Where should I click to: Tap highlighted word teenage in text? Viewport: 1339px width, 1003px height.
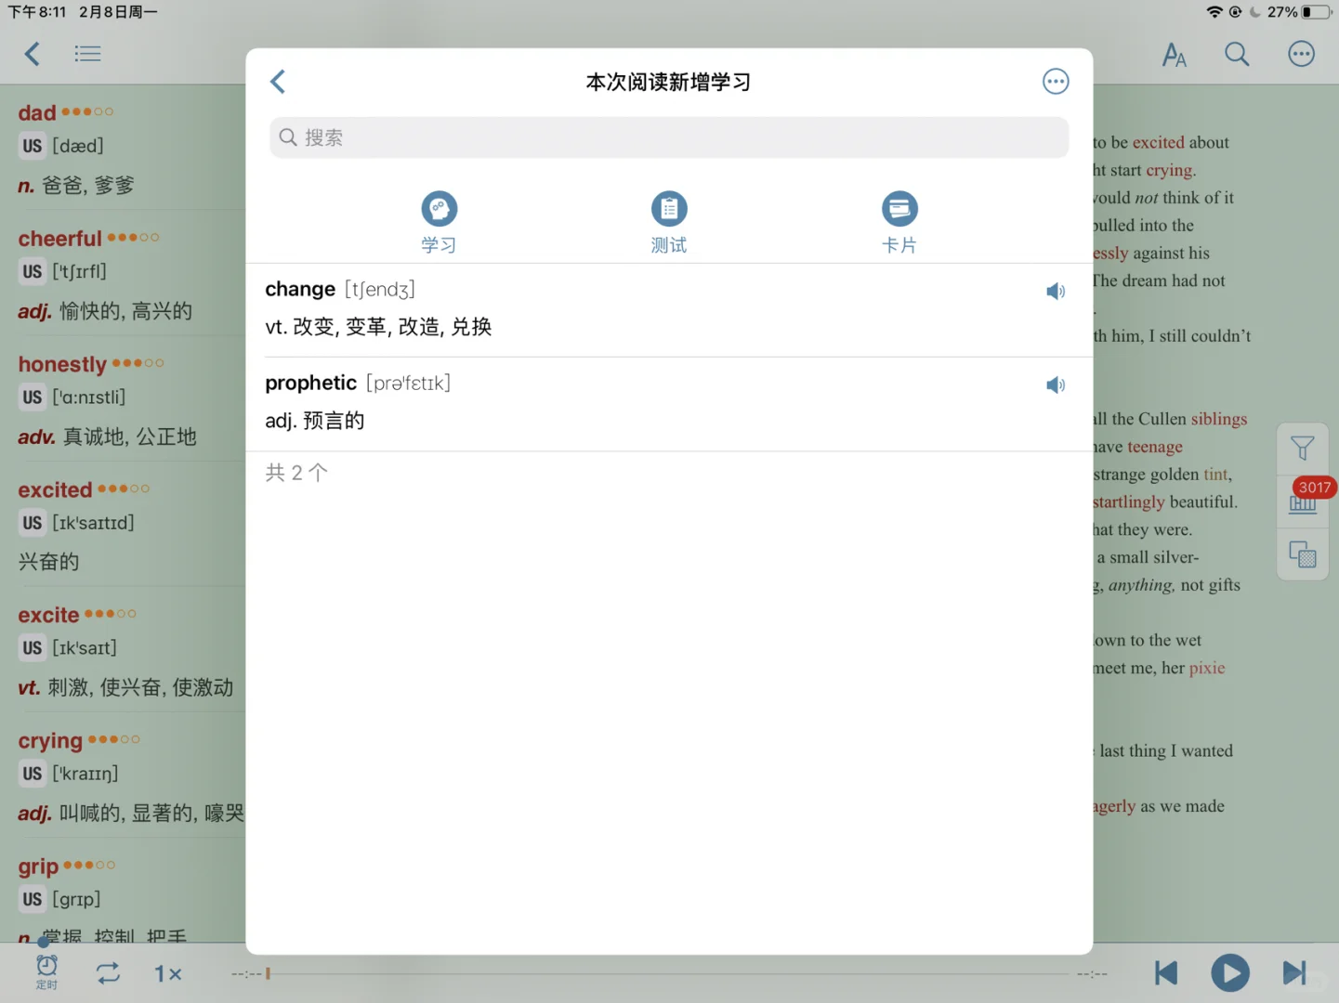click(x=1155, y=447)
